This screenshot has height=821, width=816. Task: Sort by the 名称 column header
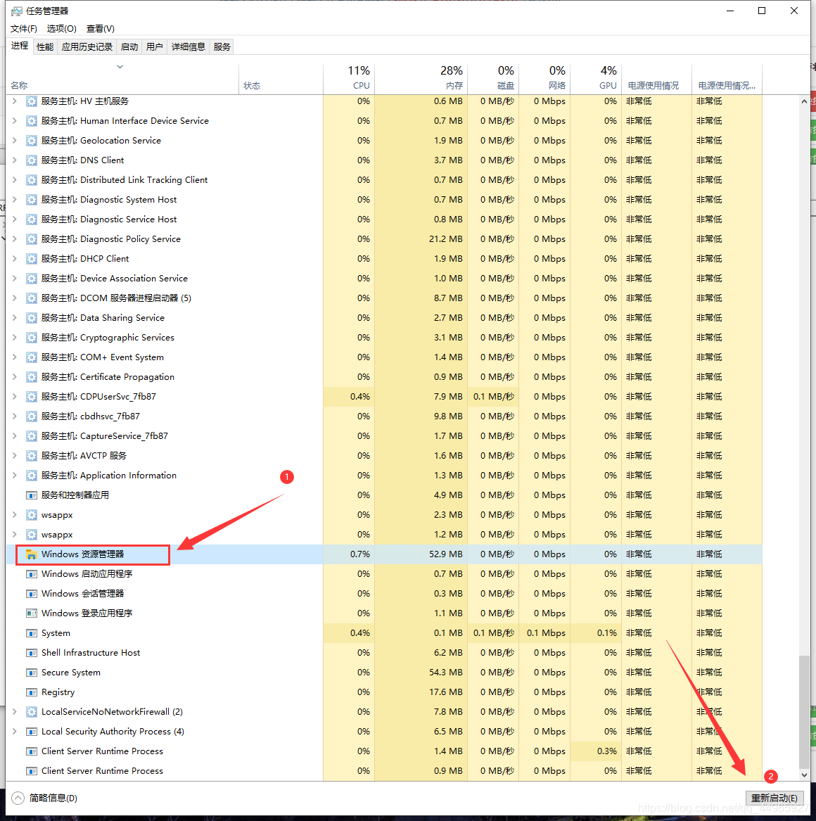[122, 79]
